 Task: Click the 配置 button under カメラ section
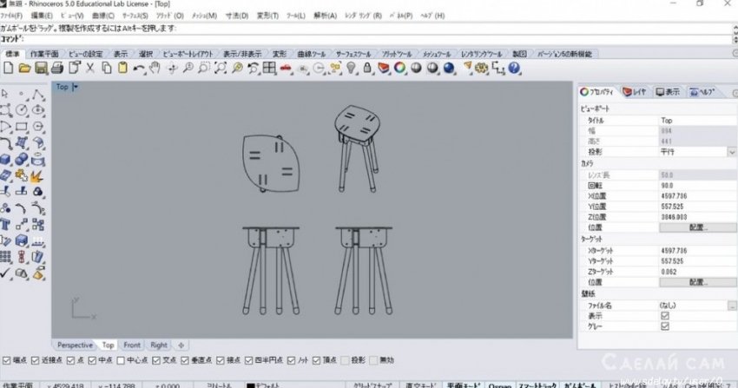pos(697,226)
